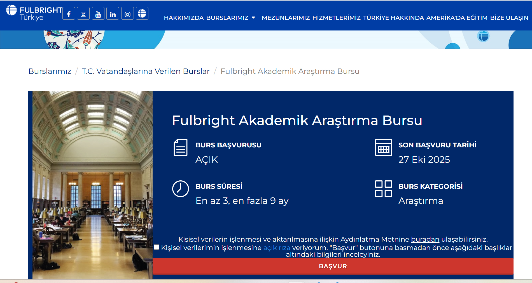Tick the personal data consent checkbox
Image resolution: width=532 pixels, height=283 pixels.
click(157, 247)
